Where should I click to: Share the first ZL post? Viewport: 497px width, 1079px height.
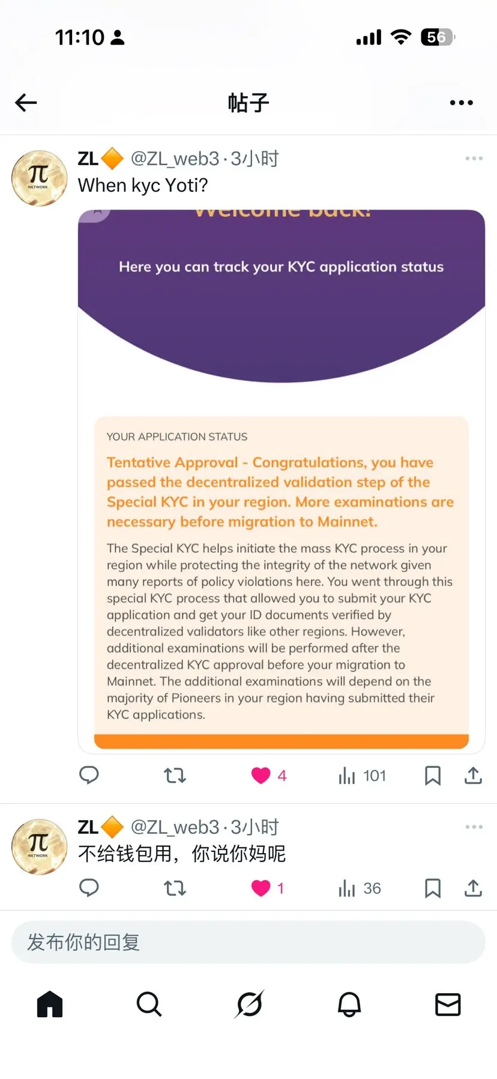pos(473,776)
